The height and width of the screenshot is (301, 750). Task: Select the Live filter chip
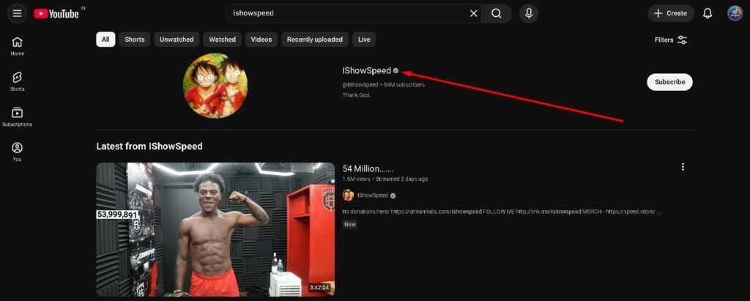364,40
